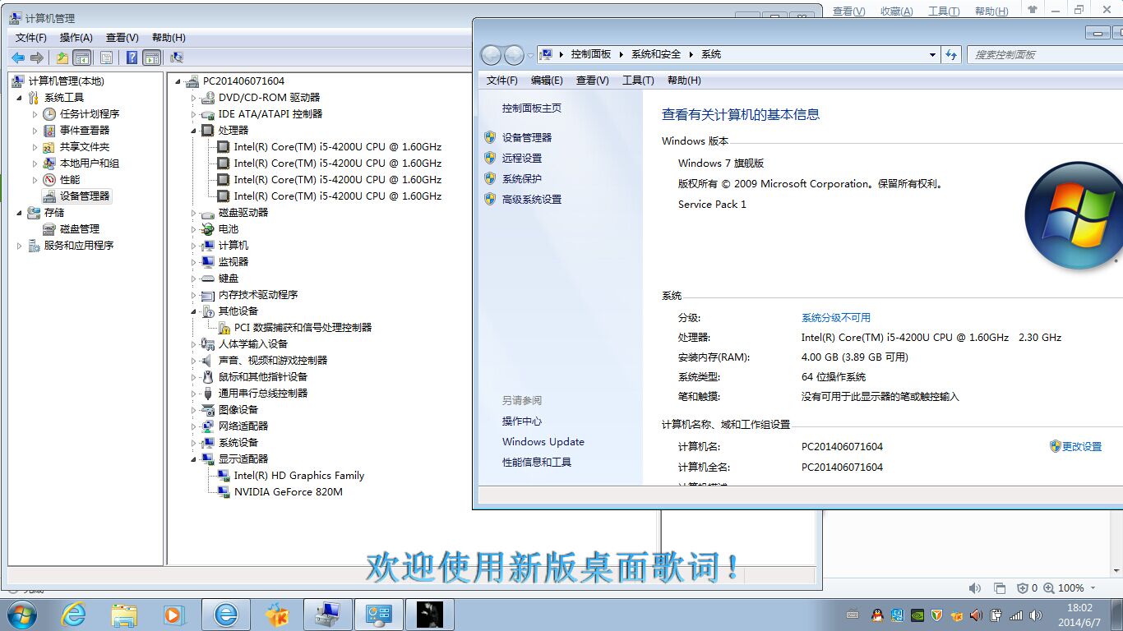Click 系统和安全 in the breadcrumb path

(656, 54)
